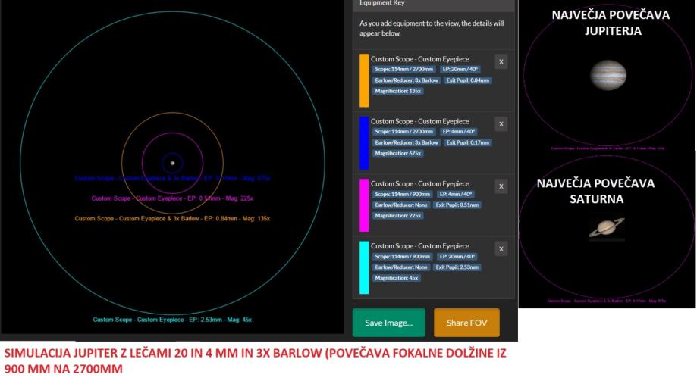Click the cyan Mag: 45x label in the view
697x381 pixels.
(x=171, y=320)
